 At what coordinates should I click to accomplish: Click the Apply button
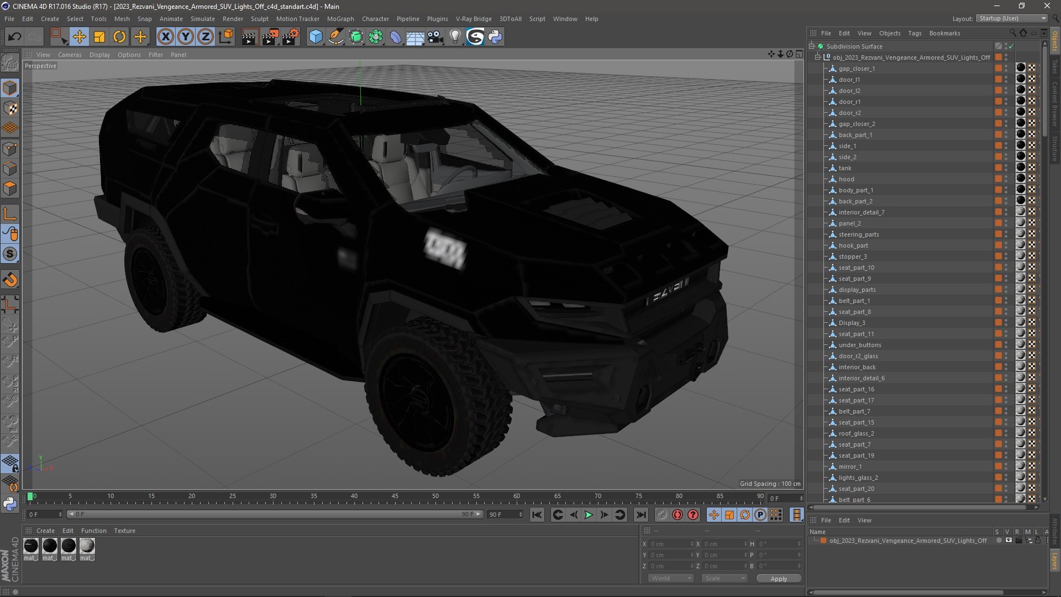778,579
